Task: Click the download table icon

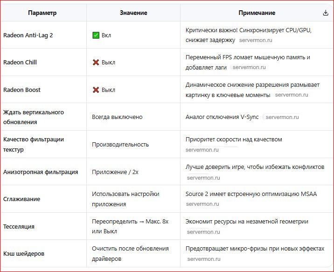Action: point(326,13)
